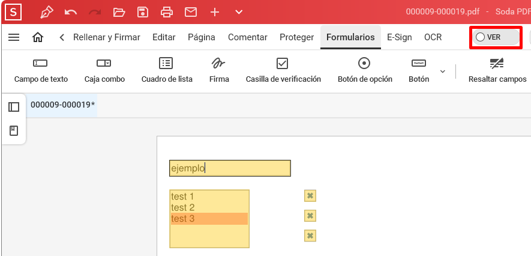Viewport: 531px width, 256px height.
Task: Switch to the Editar tab
Action: (x=164, y=37)
